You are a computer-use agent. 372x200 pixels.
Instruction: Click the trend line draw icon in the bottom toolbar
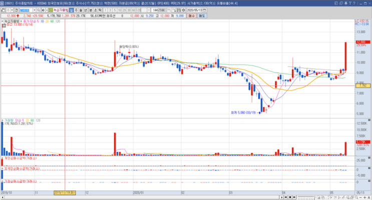(343, 197)
